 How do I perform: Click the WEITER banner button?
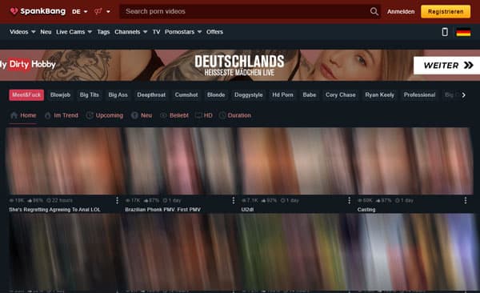pyautogui.click(x=447, y=66)
